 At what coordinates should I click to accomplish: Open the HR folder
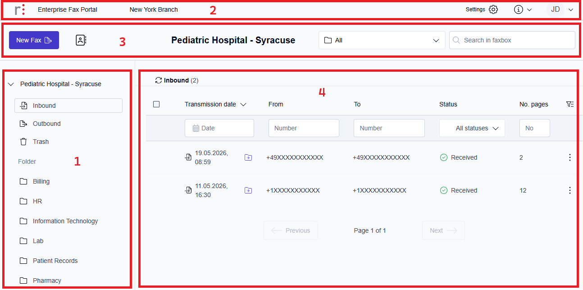pyautogui.click(x=37, y=201)
